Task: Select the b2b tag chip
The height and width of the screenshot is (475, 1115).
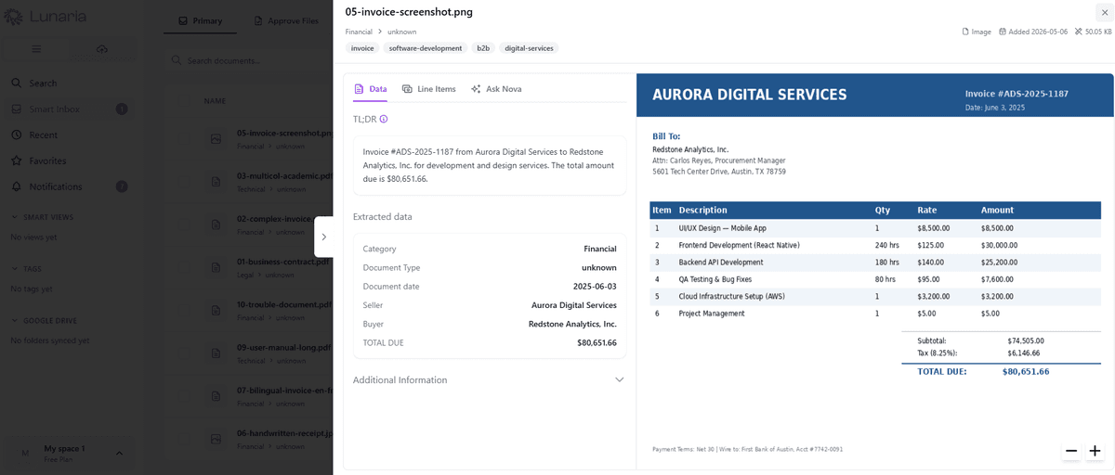Action: click(x=482, y=48)
